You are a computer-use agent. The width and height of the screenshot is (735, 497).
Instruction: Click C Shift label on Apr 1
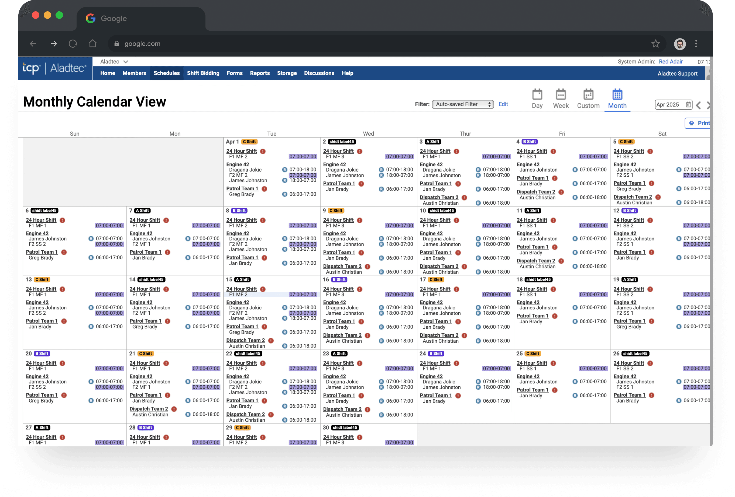pos(249,142)
